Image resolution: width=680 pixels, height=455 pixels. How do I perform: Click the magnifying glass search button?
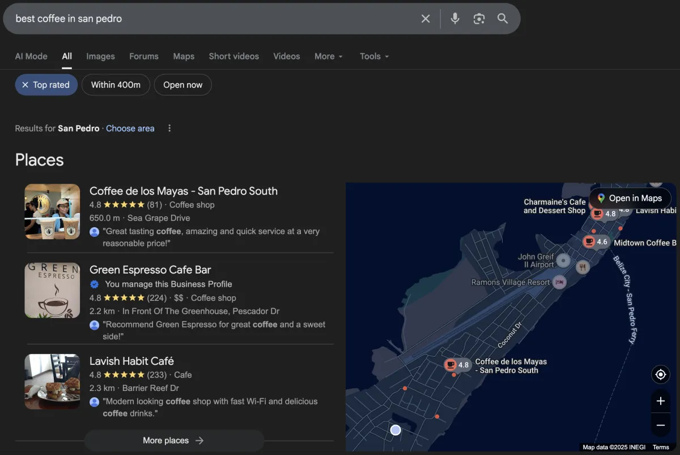(x=503, y=19)
